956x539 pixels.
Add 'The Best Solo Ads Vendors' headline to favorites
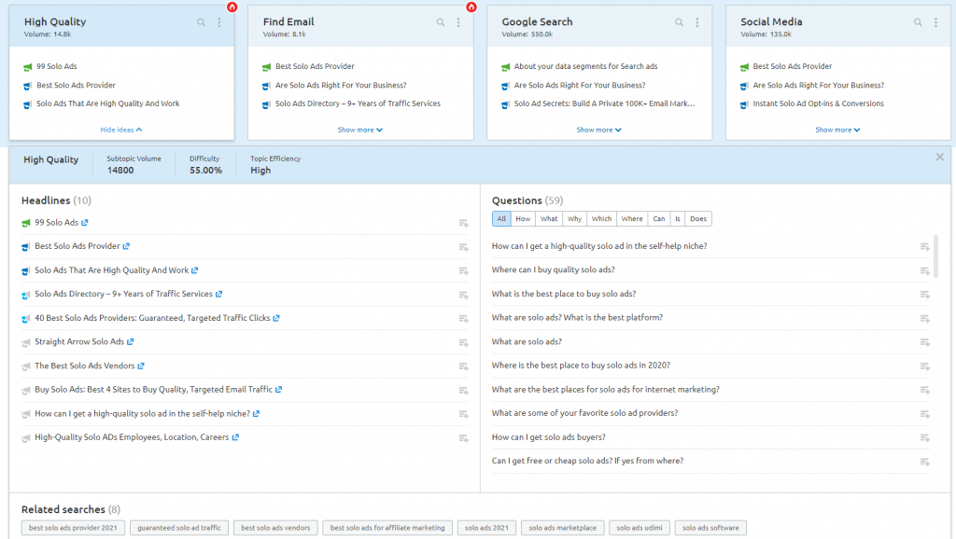coord(463,366)
